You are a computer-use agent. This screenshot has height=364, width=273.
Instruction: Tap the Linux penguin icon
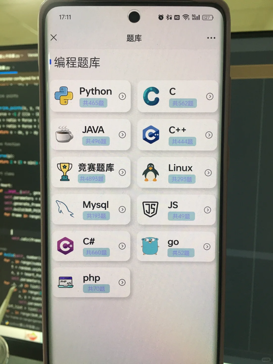(x=151, y=172)
